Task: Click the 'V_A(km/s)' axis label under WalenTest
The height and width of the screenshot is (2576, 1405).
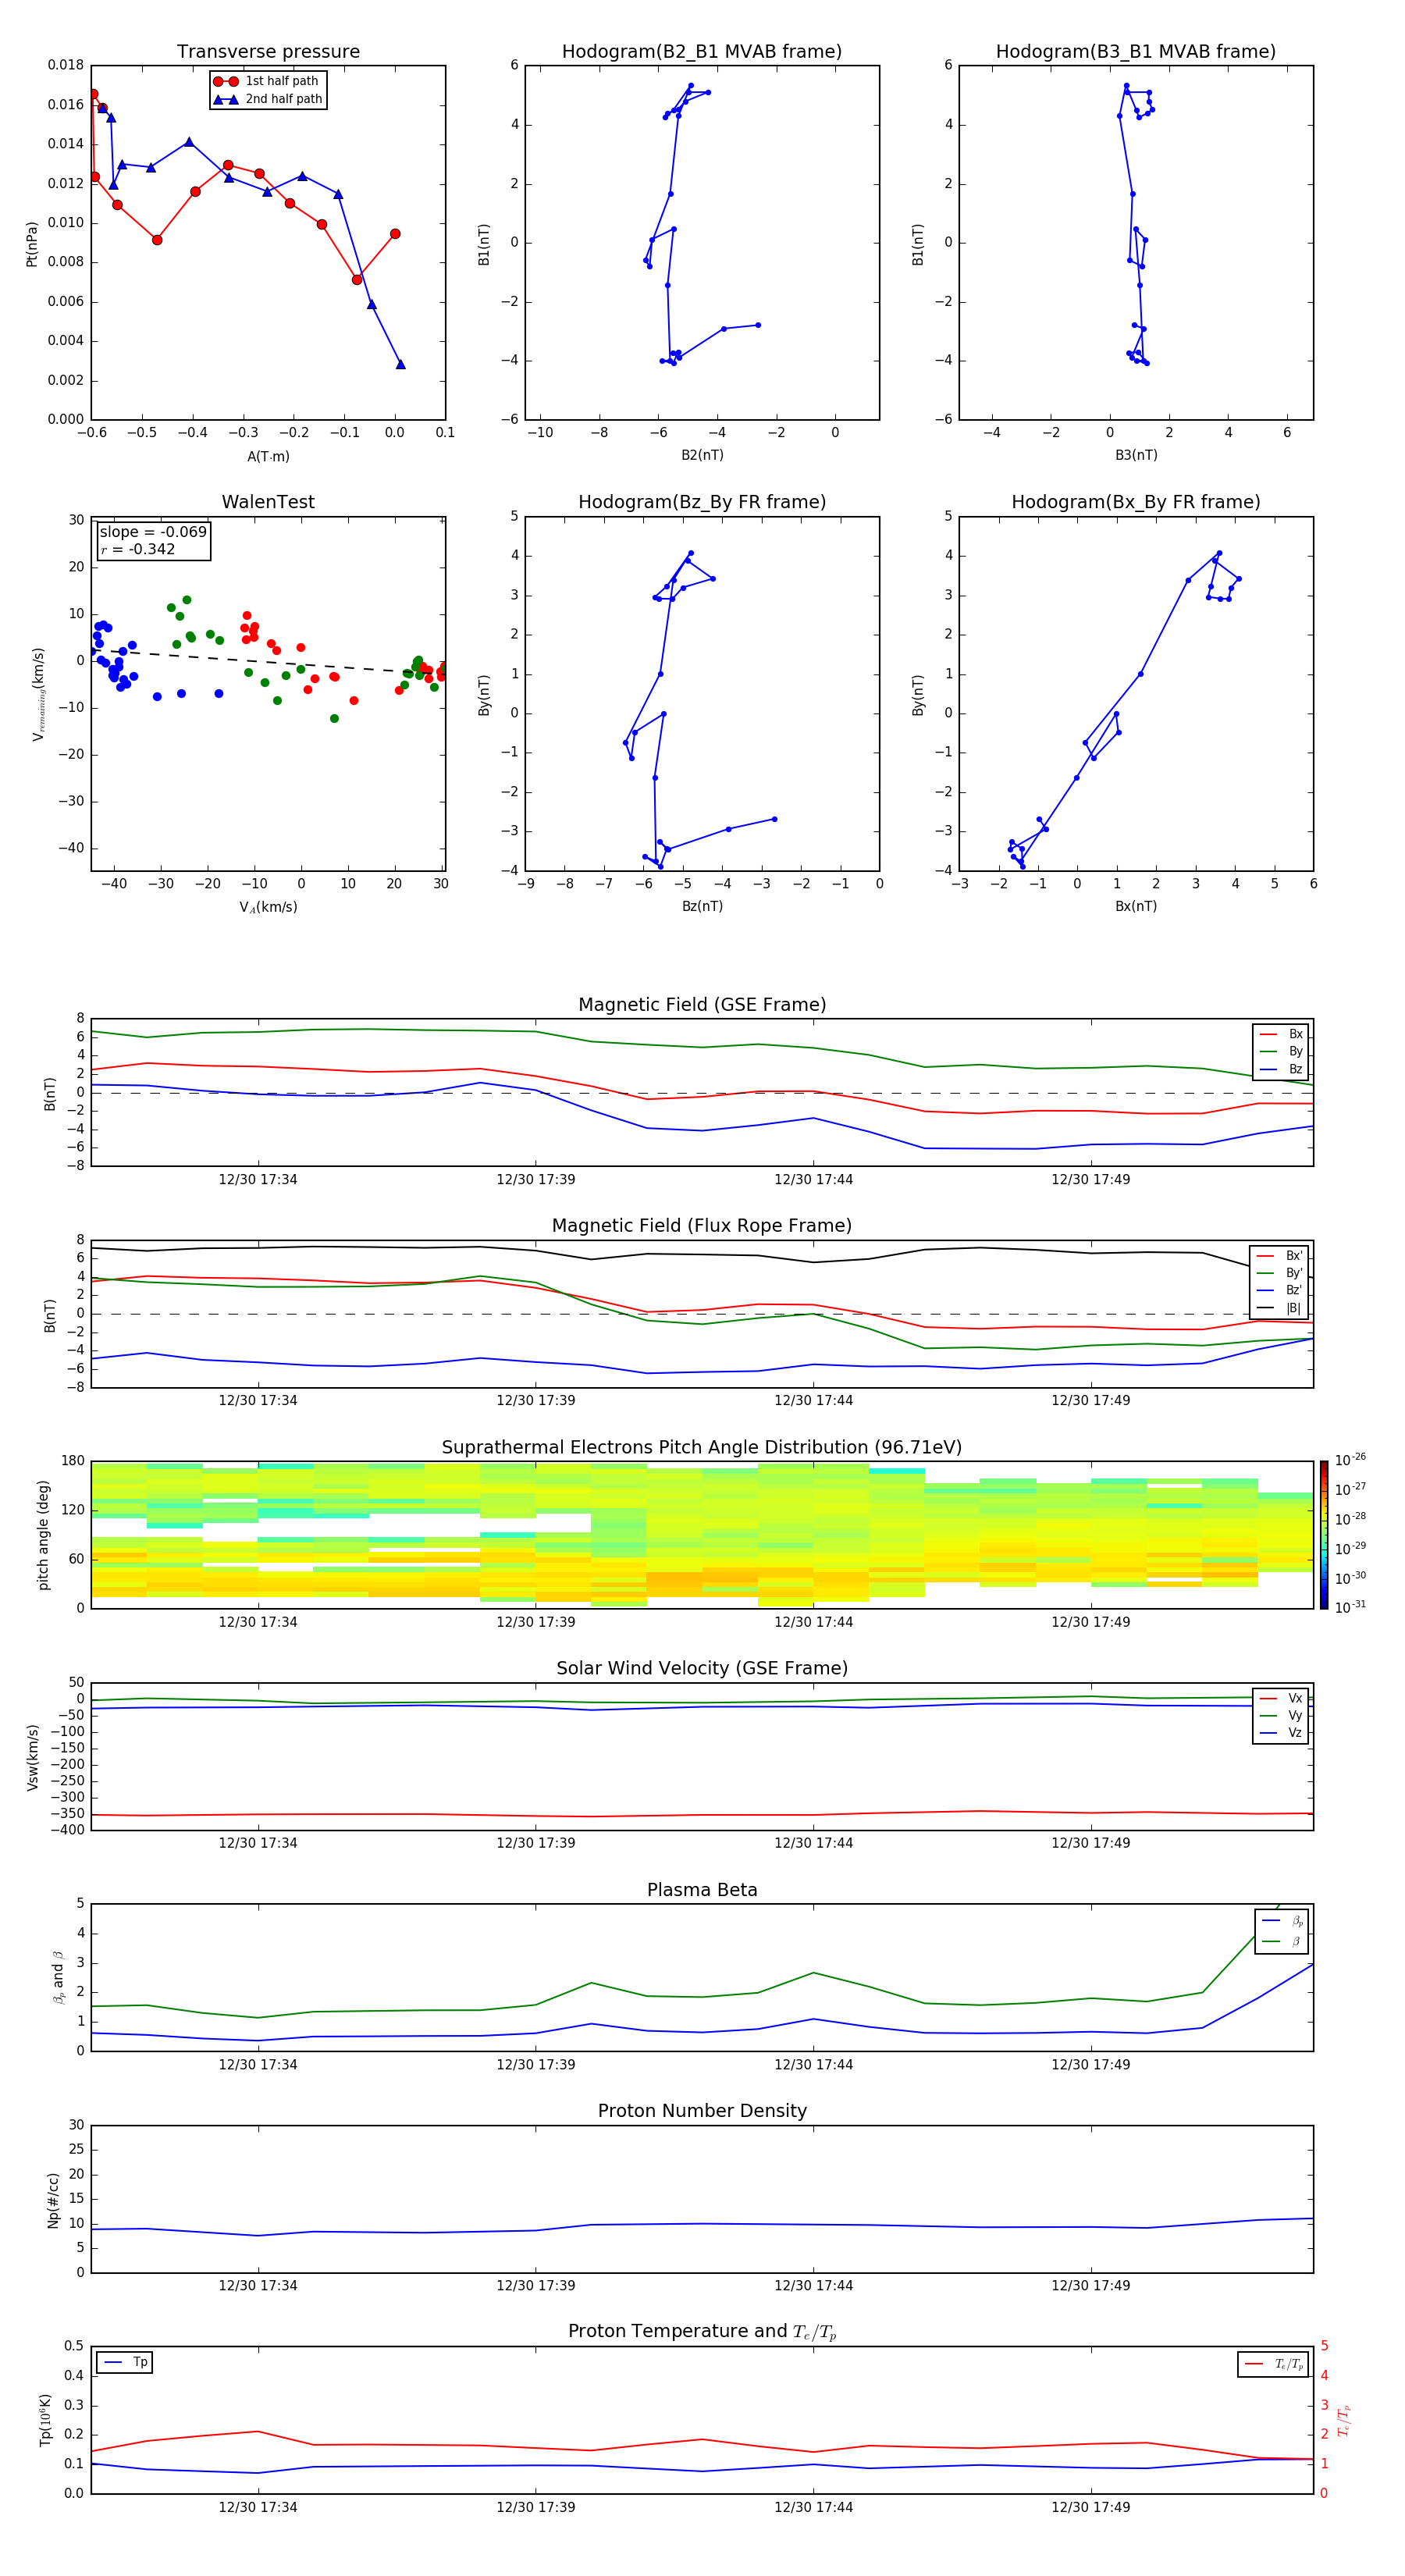Action: point(268,907)
